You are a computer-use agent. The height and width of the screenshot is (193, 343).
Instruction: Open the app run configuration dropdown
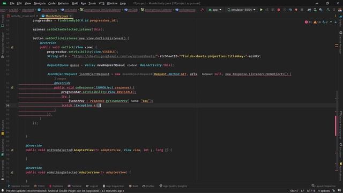tap(215, 10)
